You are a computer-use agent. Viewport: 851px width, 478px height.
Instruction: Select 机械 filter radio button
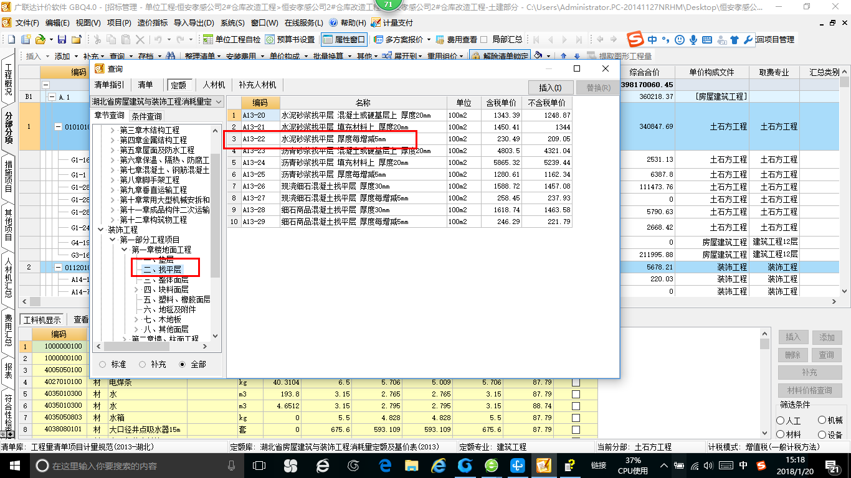click(822, 421)
